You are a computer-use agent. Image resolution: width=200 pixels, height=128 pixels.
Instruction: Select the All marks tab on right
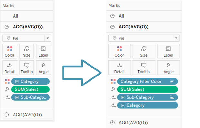tap(121, 16)
